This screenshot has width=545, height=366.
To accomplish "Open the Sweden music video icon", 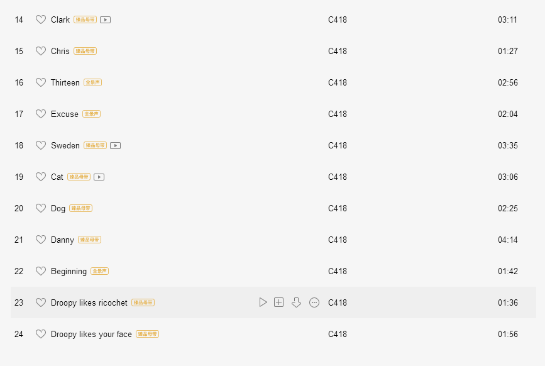I will point(116,146).
